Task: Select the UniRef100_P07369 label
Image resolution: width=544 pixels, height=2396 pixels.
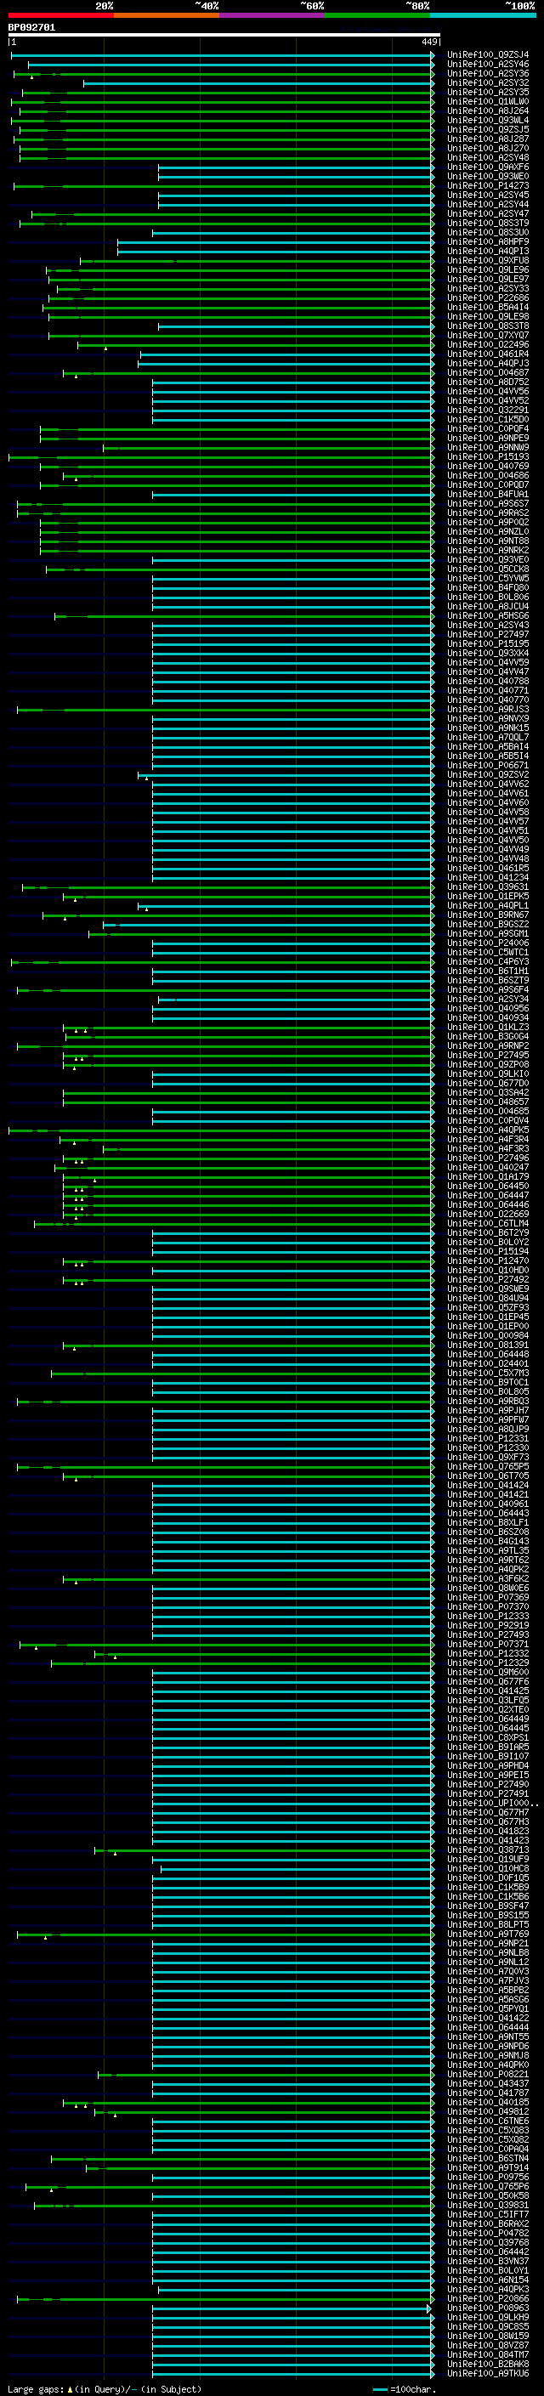Action: coord(488,1598)
